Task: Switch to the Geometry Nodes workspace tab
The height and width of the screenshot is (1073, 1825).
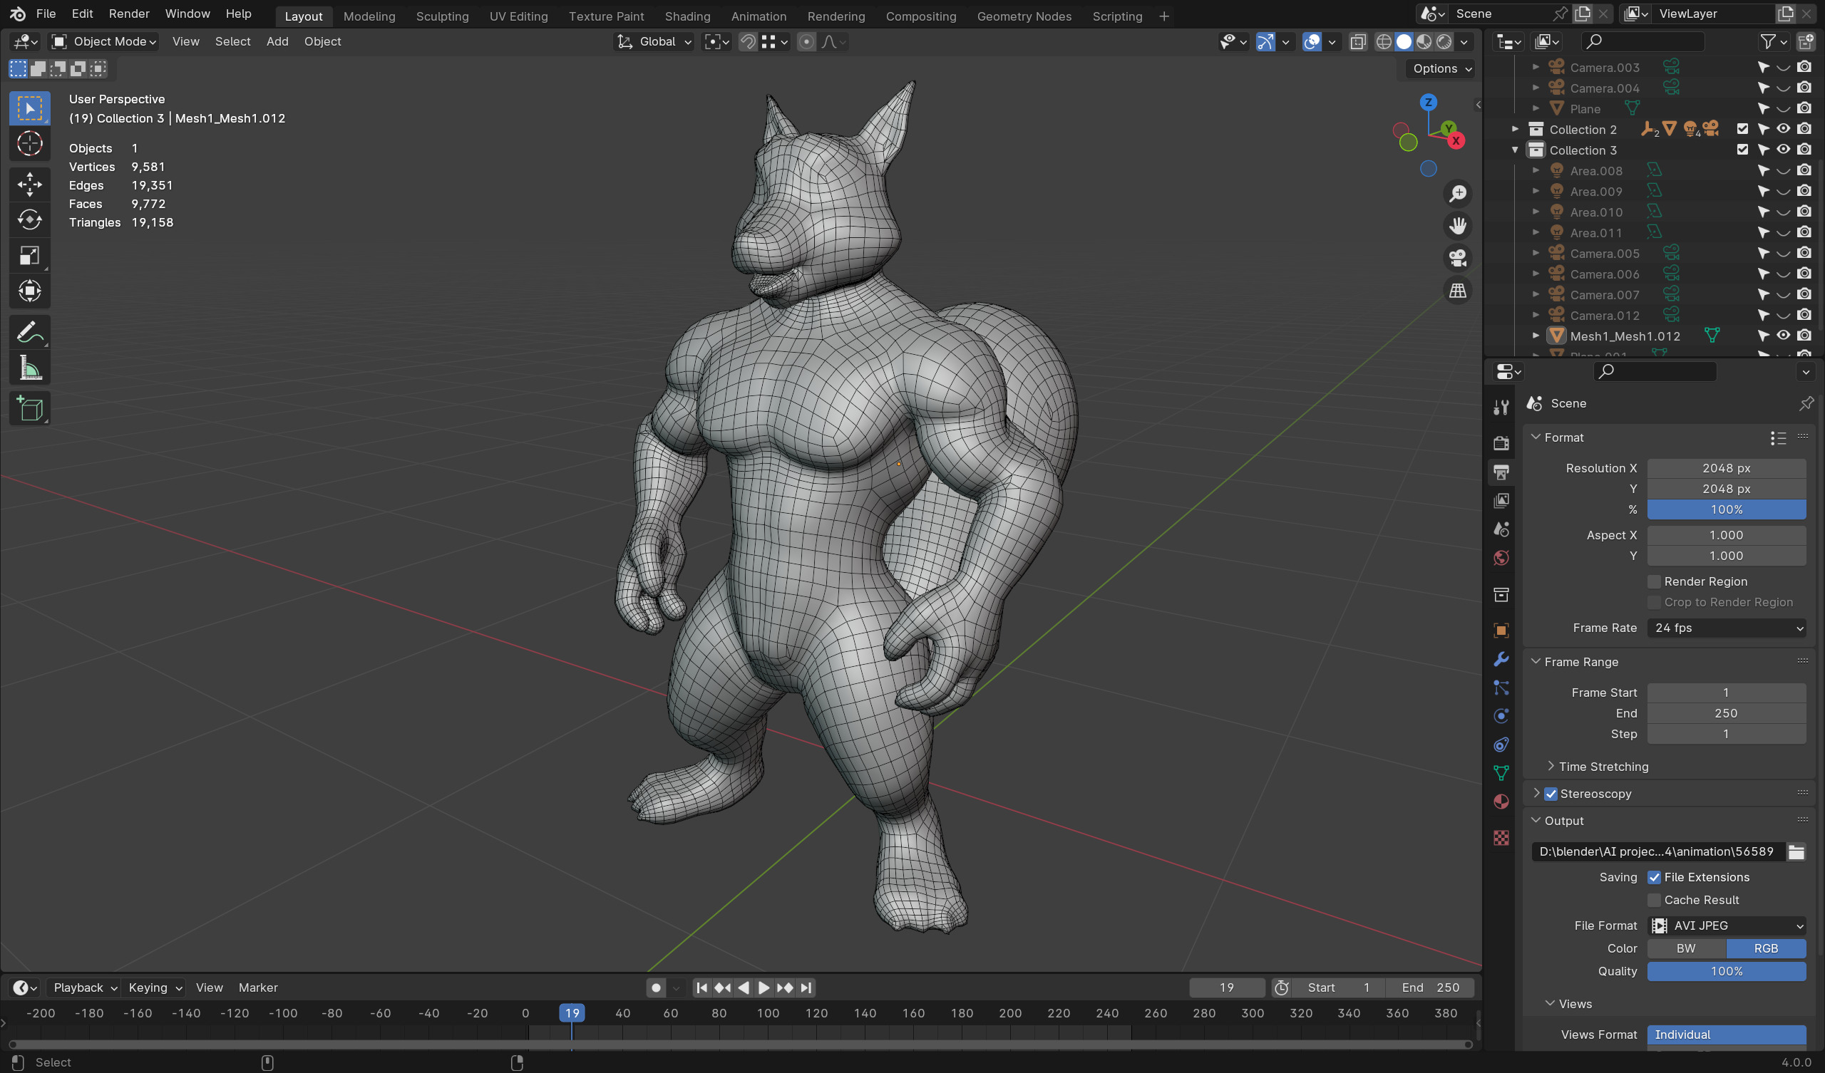Action: (1024, 16)
